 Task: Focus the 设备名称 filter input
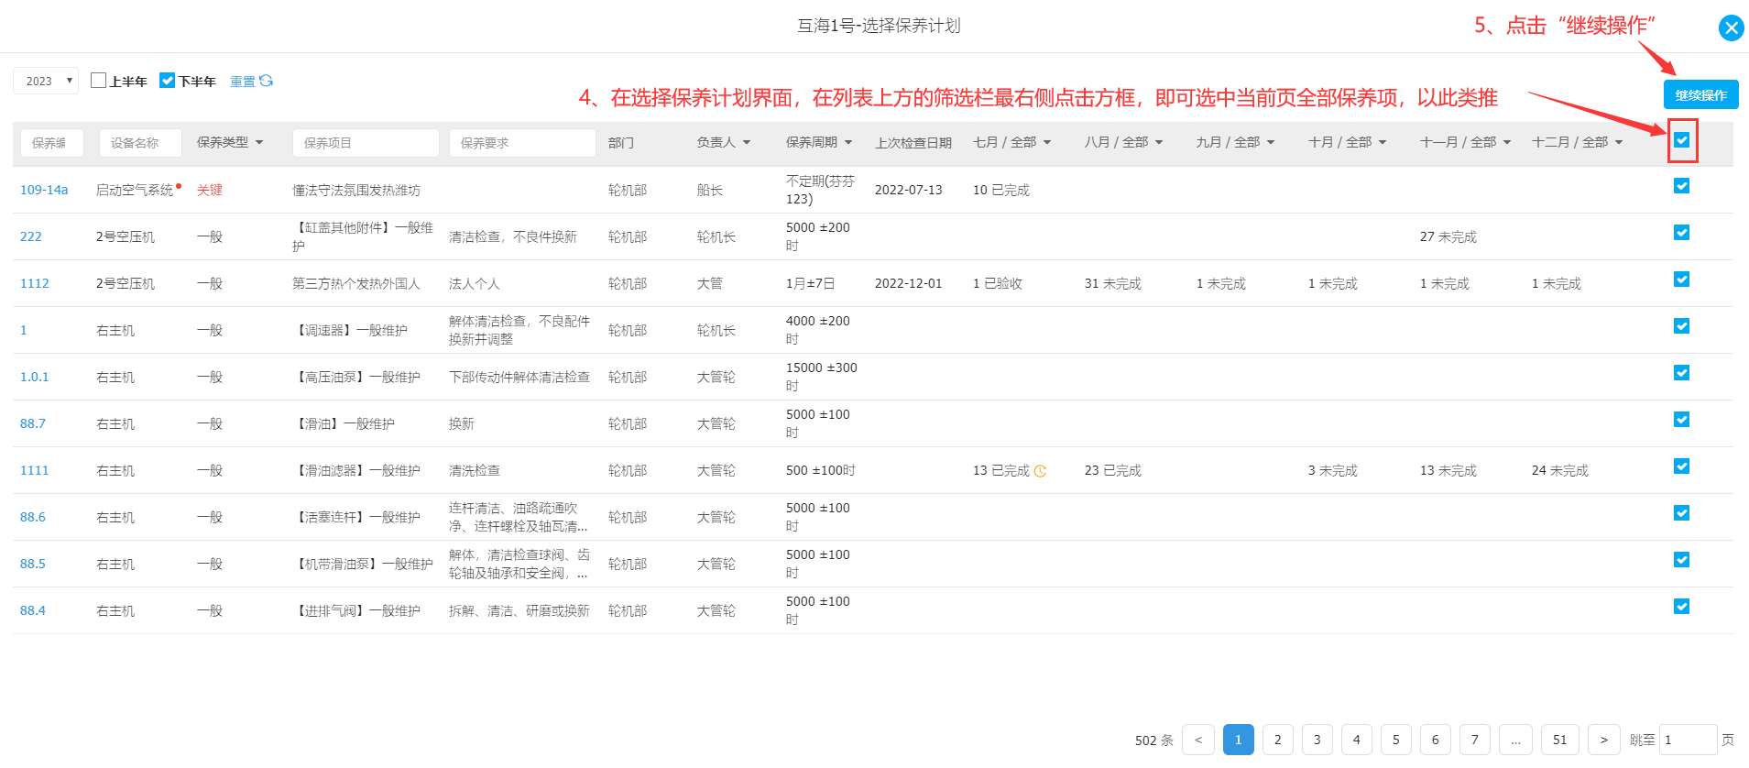[140, 143]
